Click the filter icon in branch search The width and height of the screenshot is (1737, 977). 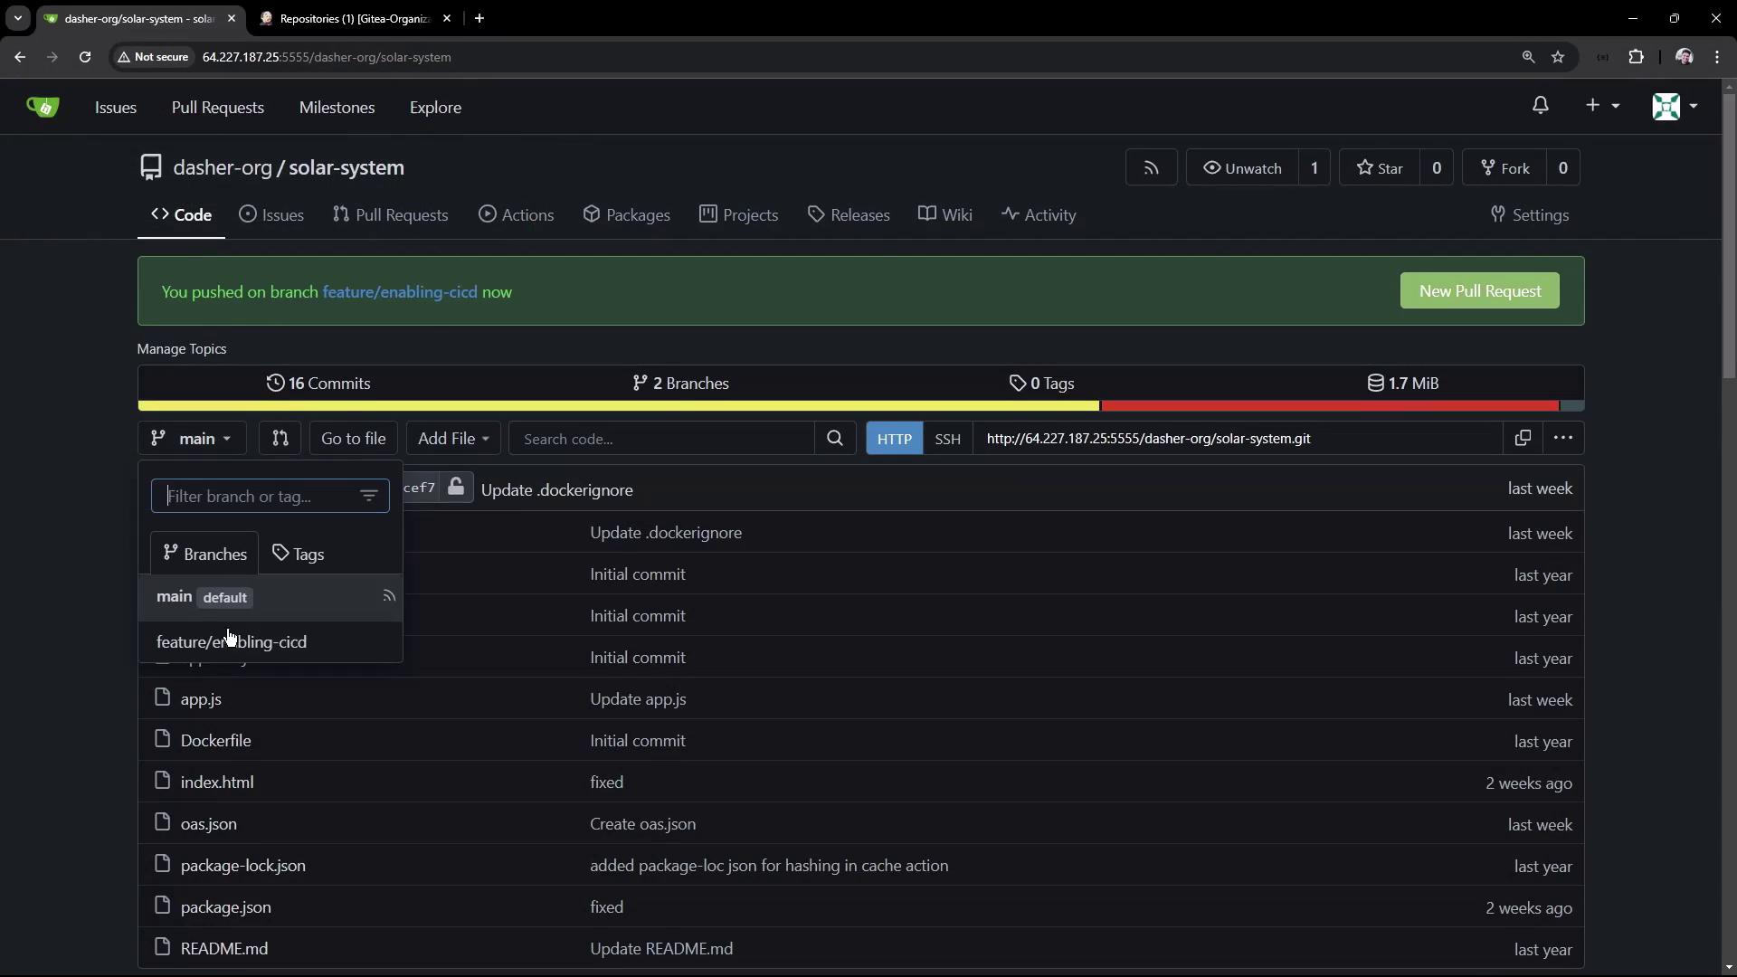pyautogui.click(x=368, y=496)
